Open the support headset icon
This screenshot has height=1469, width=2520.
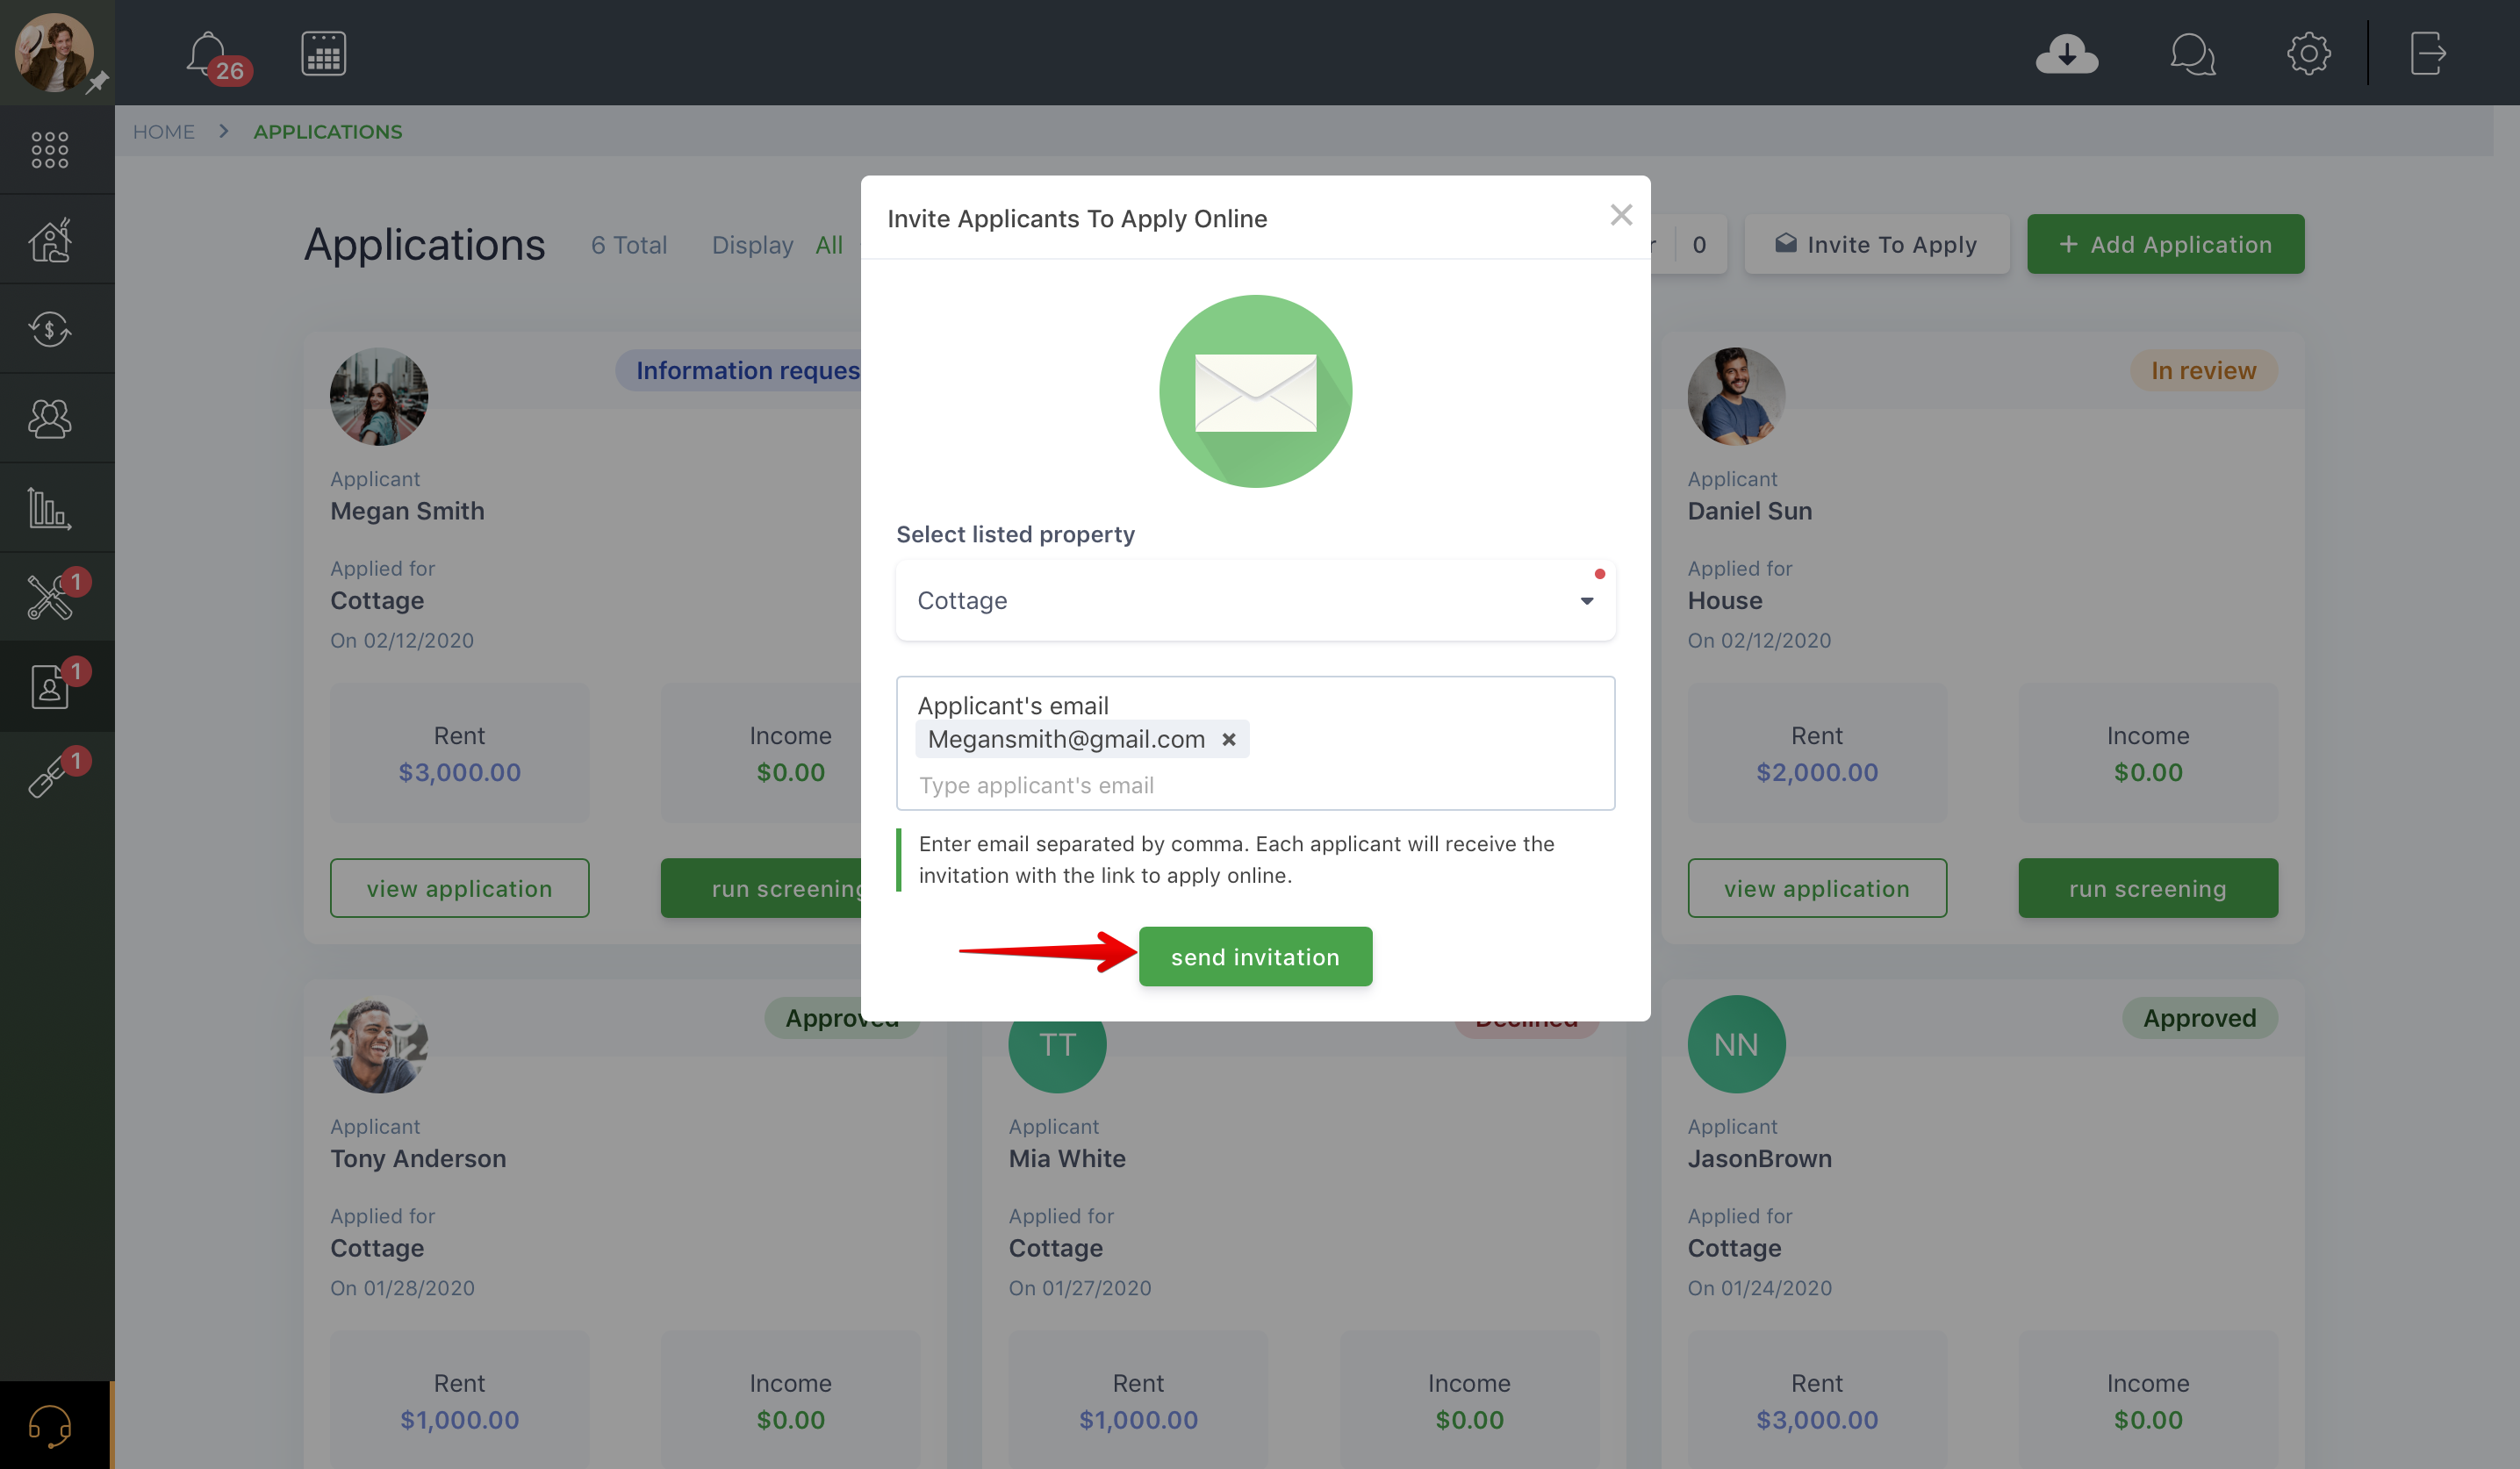[49, 1425]
